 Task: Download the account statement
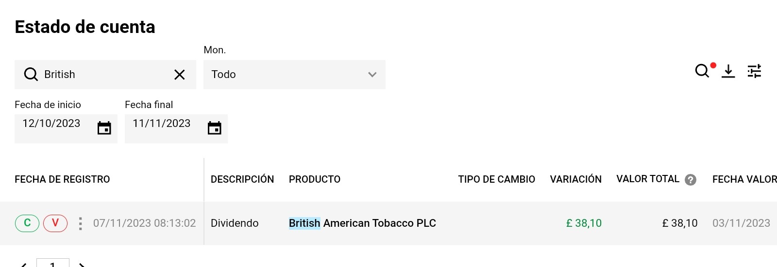coord(728,71)
